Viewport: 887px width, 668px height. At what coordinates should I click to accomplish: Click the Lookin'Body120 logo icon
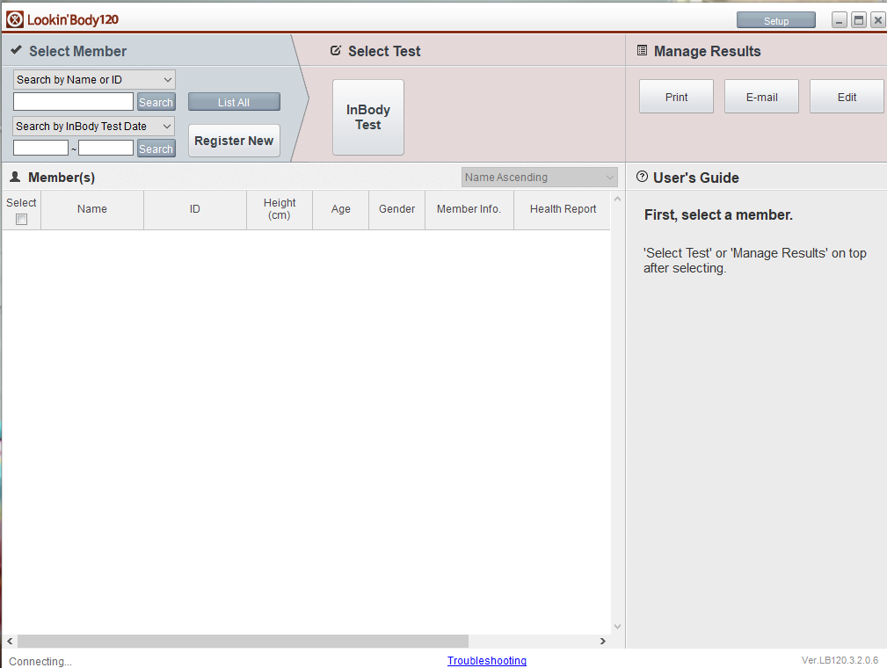[x=15, y=19]
